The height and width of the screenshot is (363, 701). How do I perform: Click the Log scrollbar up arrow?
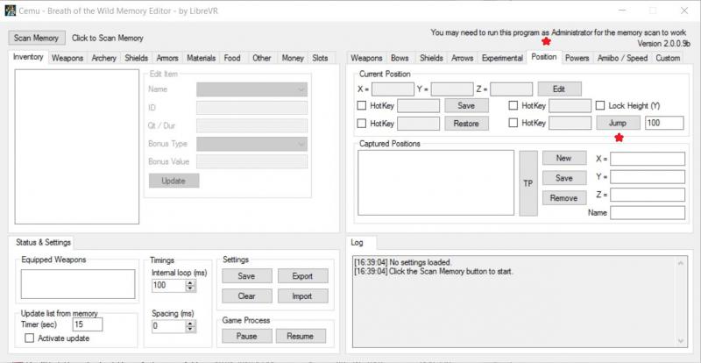(681, 263)
